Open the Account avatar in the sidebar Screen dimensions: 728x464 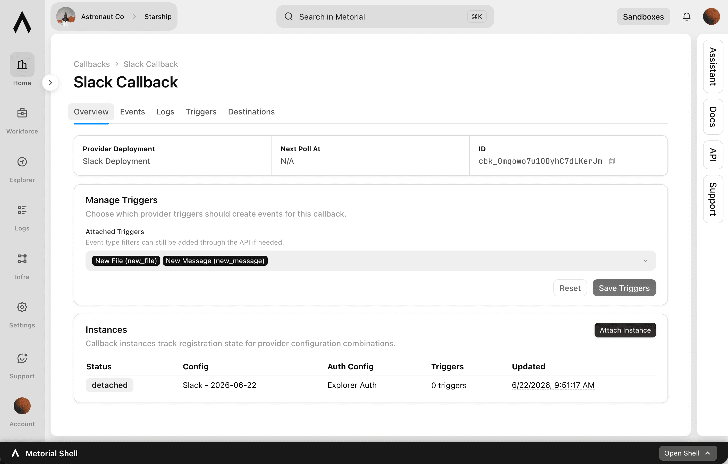point(22,406)
